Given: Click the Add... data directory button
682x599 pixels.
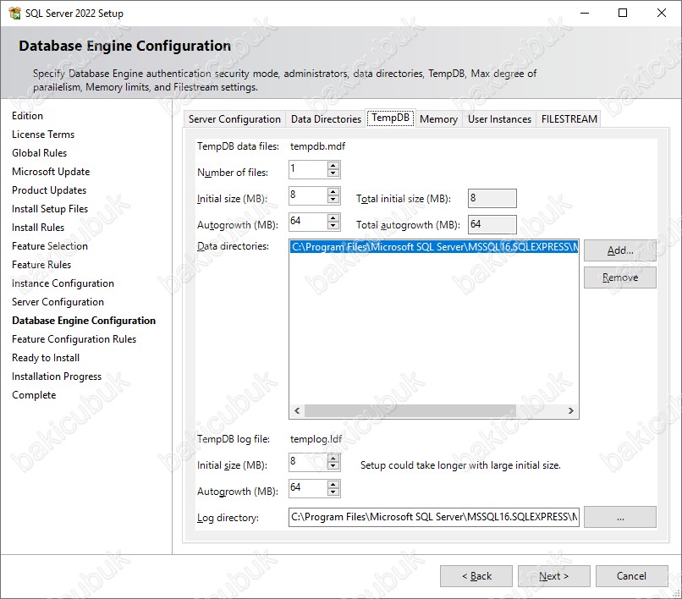Looking at the screenshot, I should 619,250.
